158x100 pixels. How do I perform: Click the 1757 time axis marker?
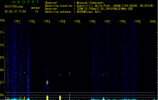pyautogui.click(x=107, y=21)
